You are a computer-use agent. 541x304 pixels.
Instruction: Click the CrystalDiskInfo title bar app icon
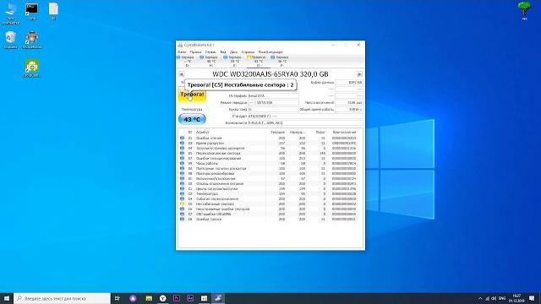point(180,45)
